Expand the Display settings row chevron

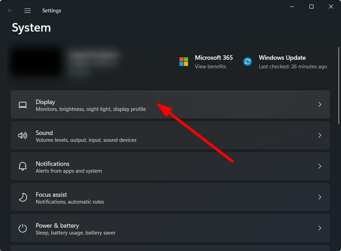pyautogui.click(x=320, y=105)
